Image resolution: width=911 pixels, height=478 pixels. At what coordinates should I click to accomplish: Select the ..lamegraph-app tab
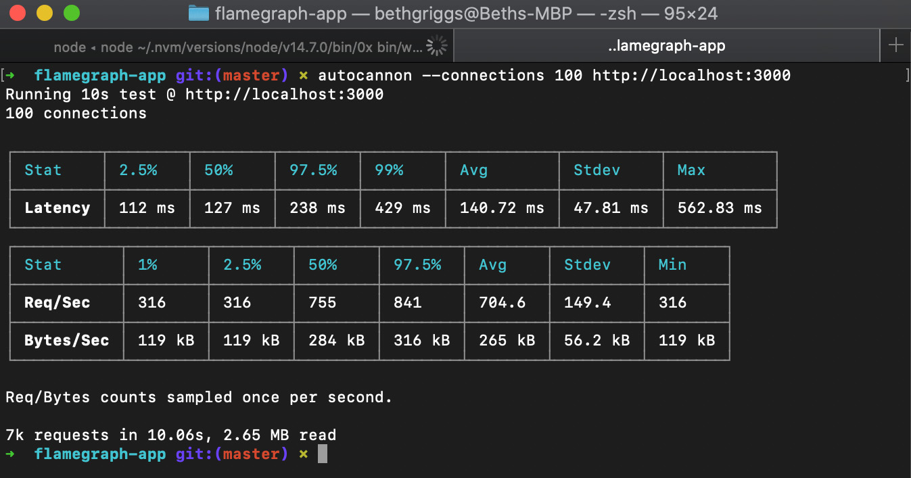(666, 46)
